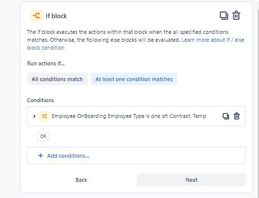
Task: Expand the Employee Type condition chevron
Action: [x=34, y=116]
